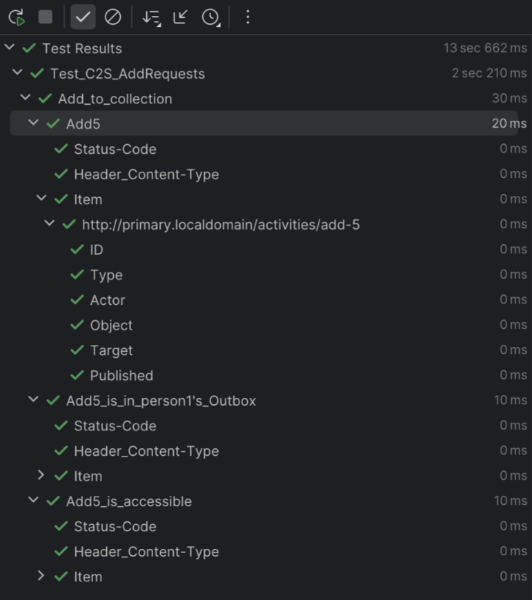The height and width of the screenshot is (600, 532).
Task: Click the Stop test run button
Action: click(x=45, y=17)
